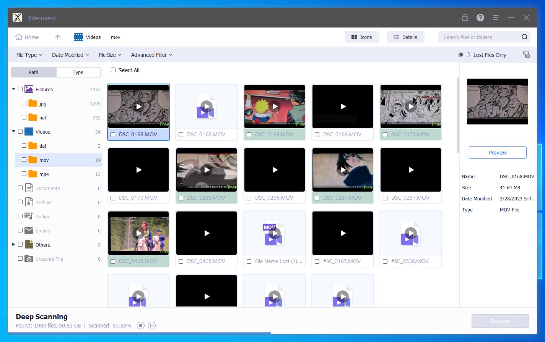
Task: Open the File Size filter dropdown
Action: pyautogui.click(x=110, y=55)
